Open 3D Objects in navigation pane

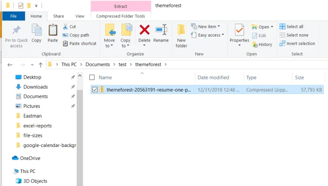(x=31, y=181)
